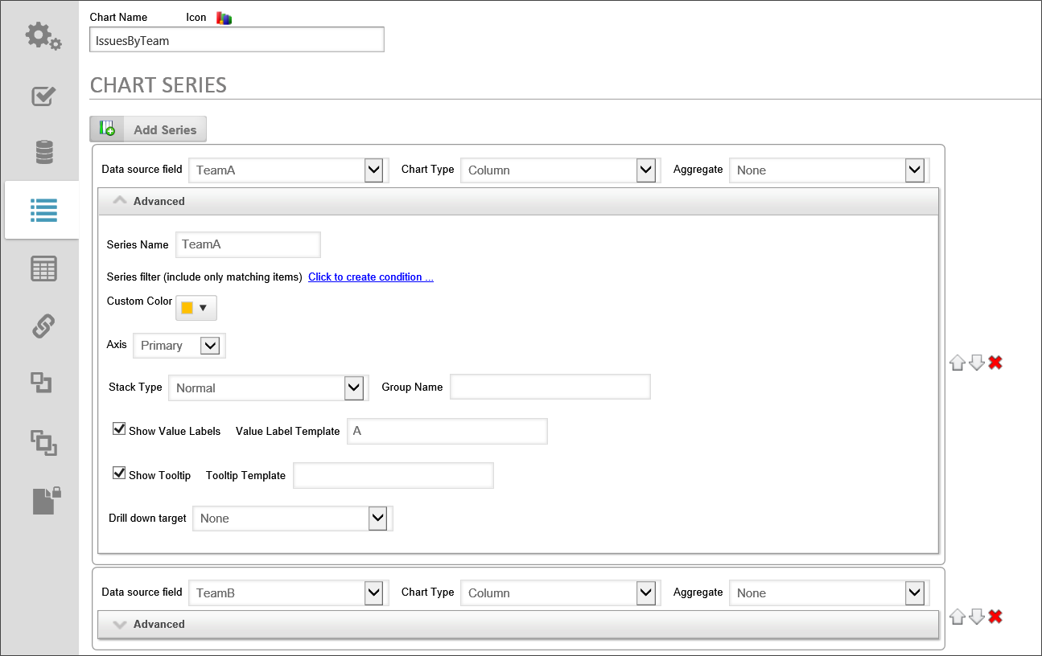Open the locked document sidebar icon
Screen dimensions: 1042x656
click(46, 500)
